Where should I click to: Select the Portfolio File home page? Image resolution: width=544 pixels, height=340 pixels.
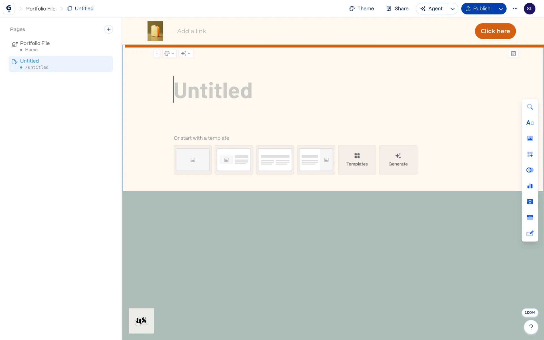coord(35,46)
